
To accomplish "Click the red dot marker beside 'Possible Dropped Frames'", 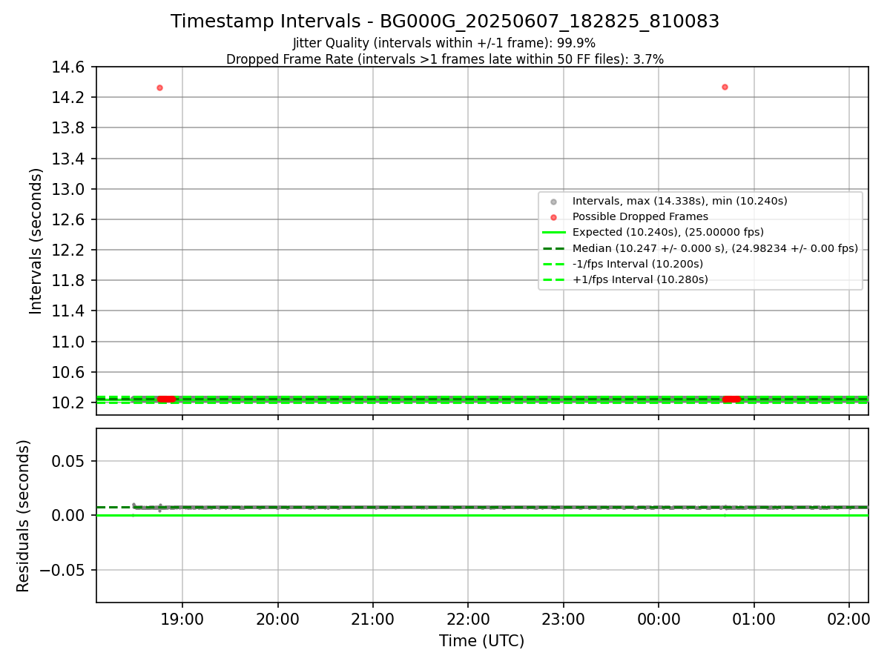I will pos(553,217).
